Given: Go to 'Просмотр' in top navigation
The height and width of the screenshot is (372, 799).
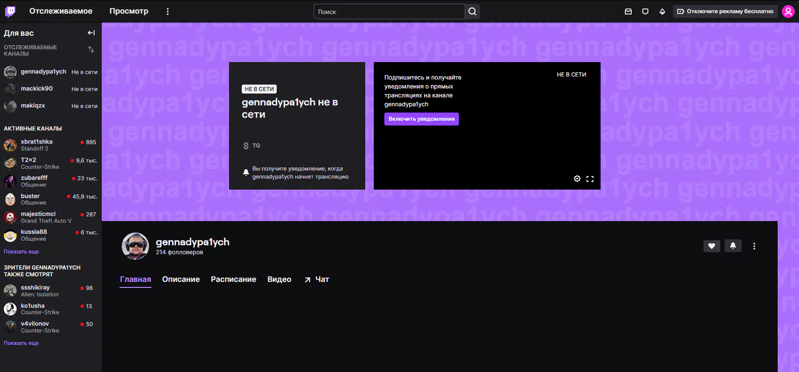Looking at the screenshot, I should pos(129,11).
